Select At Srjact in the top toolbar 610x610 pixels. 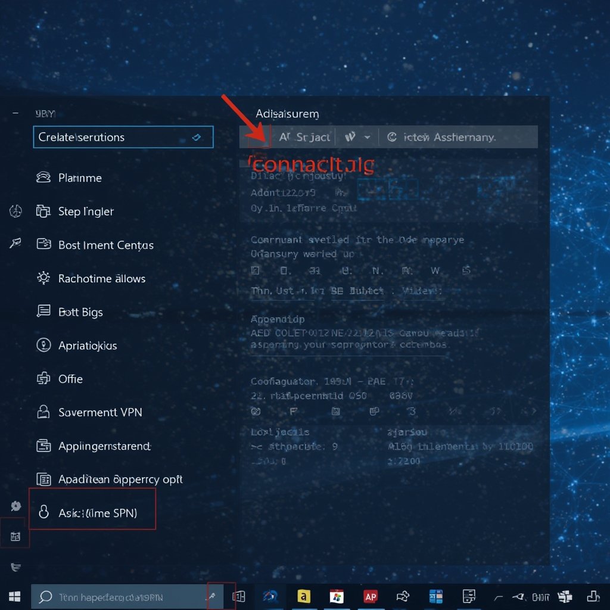pos(304,137)
